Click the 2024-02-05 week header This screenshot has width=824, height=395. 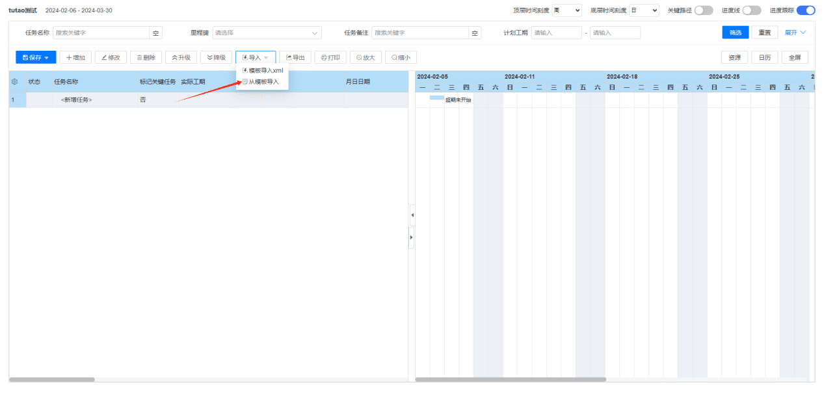point(432,76)
